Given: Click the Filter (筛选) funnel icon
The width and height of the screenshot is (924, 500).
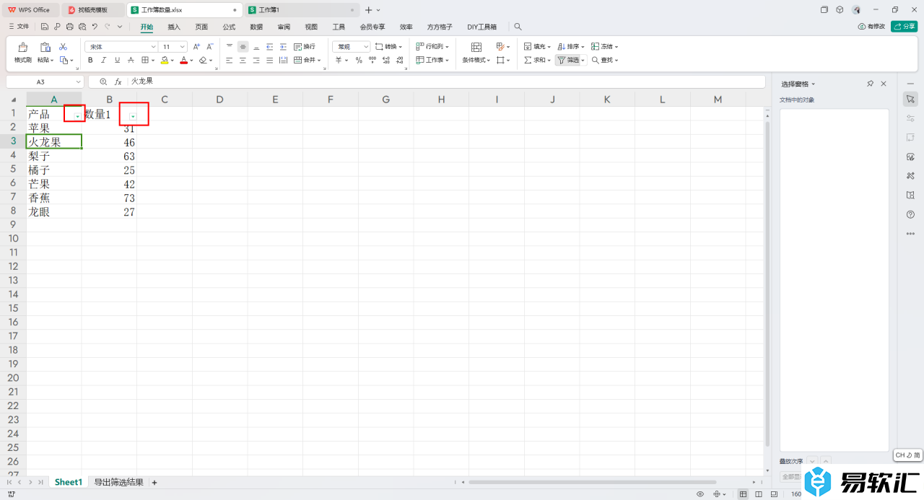Looking at the screenshot, I should pos(561,60).
